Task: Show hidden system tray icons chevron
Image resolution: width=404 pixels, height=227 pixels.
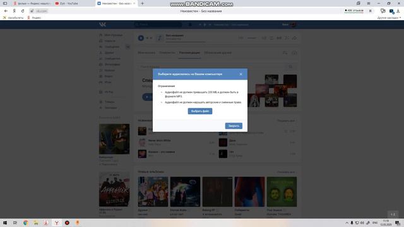Action: [347, 223]
